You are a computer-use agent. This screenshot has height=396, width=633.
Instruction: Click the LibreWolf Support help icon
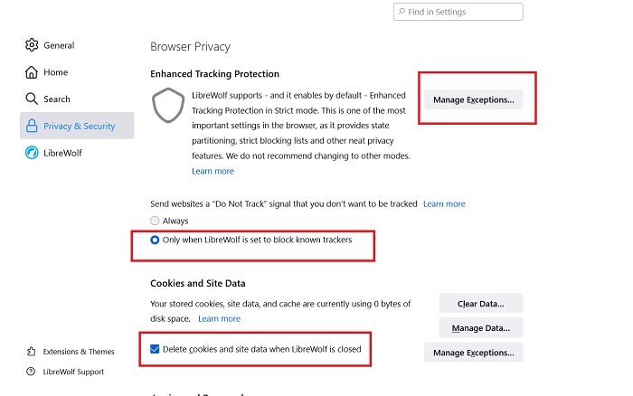(32, 372)
